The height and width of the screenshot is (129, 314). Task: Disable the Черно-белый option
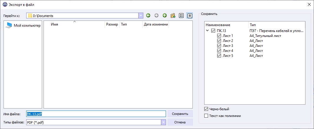[206, 109]
